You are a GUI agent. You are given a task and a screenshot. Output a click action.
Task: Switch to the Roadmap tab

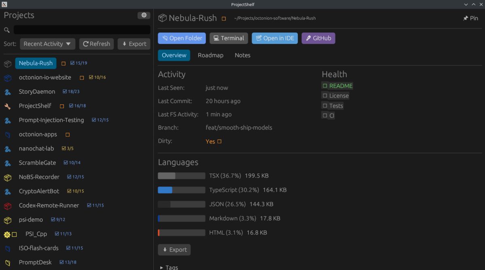(211, 55)
